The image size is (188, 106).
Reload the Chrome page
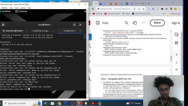[93, 9]
